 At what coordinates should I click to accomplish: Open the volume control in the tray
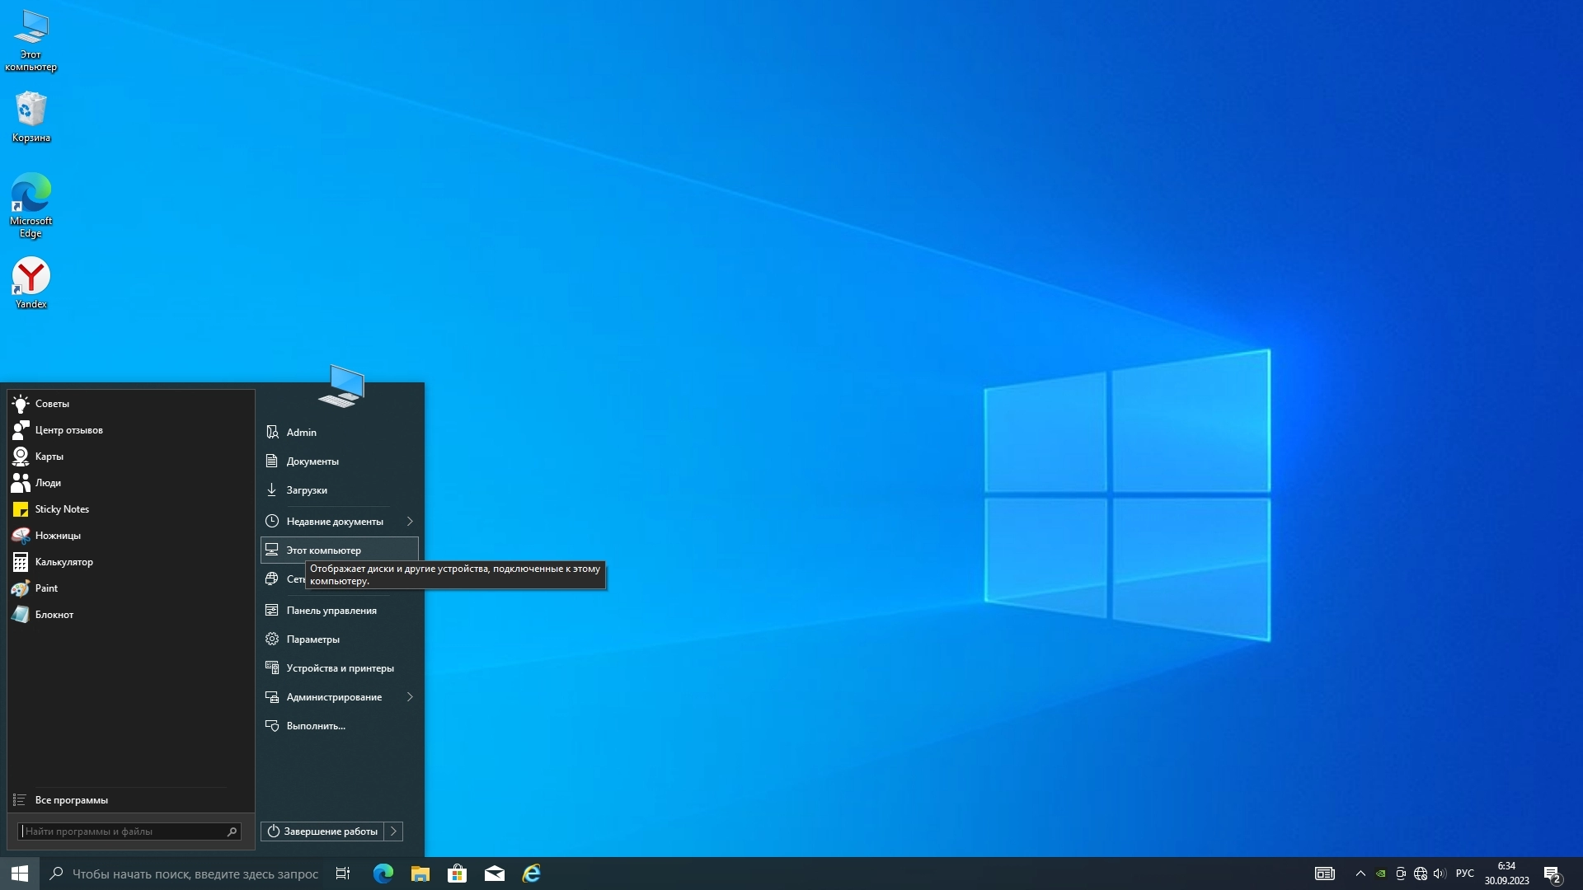1440,874
